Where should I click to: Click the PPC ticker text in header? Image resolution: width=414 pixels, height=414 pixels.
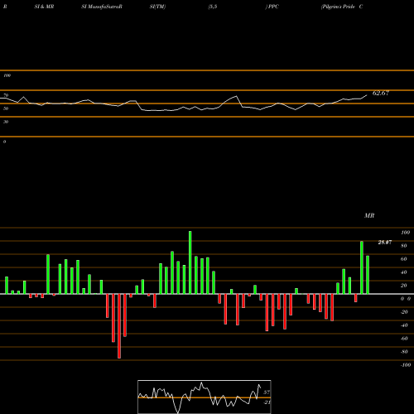coord(273,7)
